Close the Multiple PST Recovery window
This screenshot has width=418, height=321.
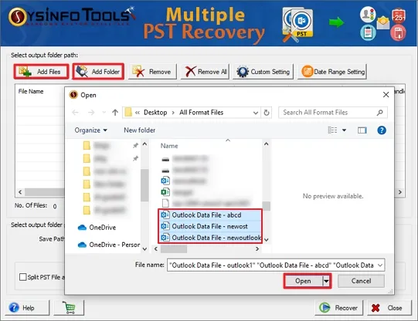pos(389,308)
